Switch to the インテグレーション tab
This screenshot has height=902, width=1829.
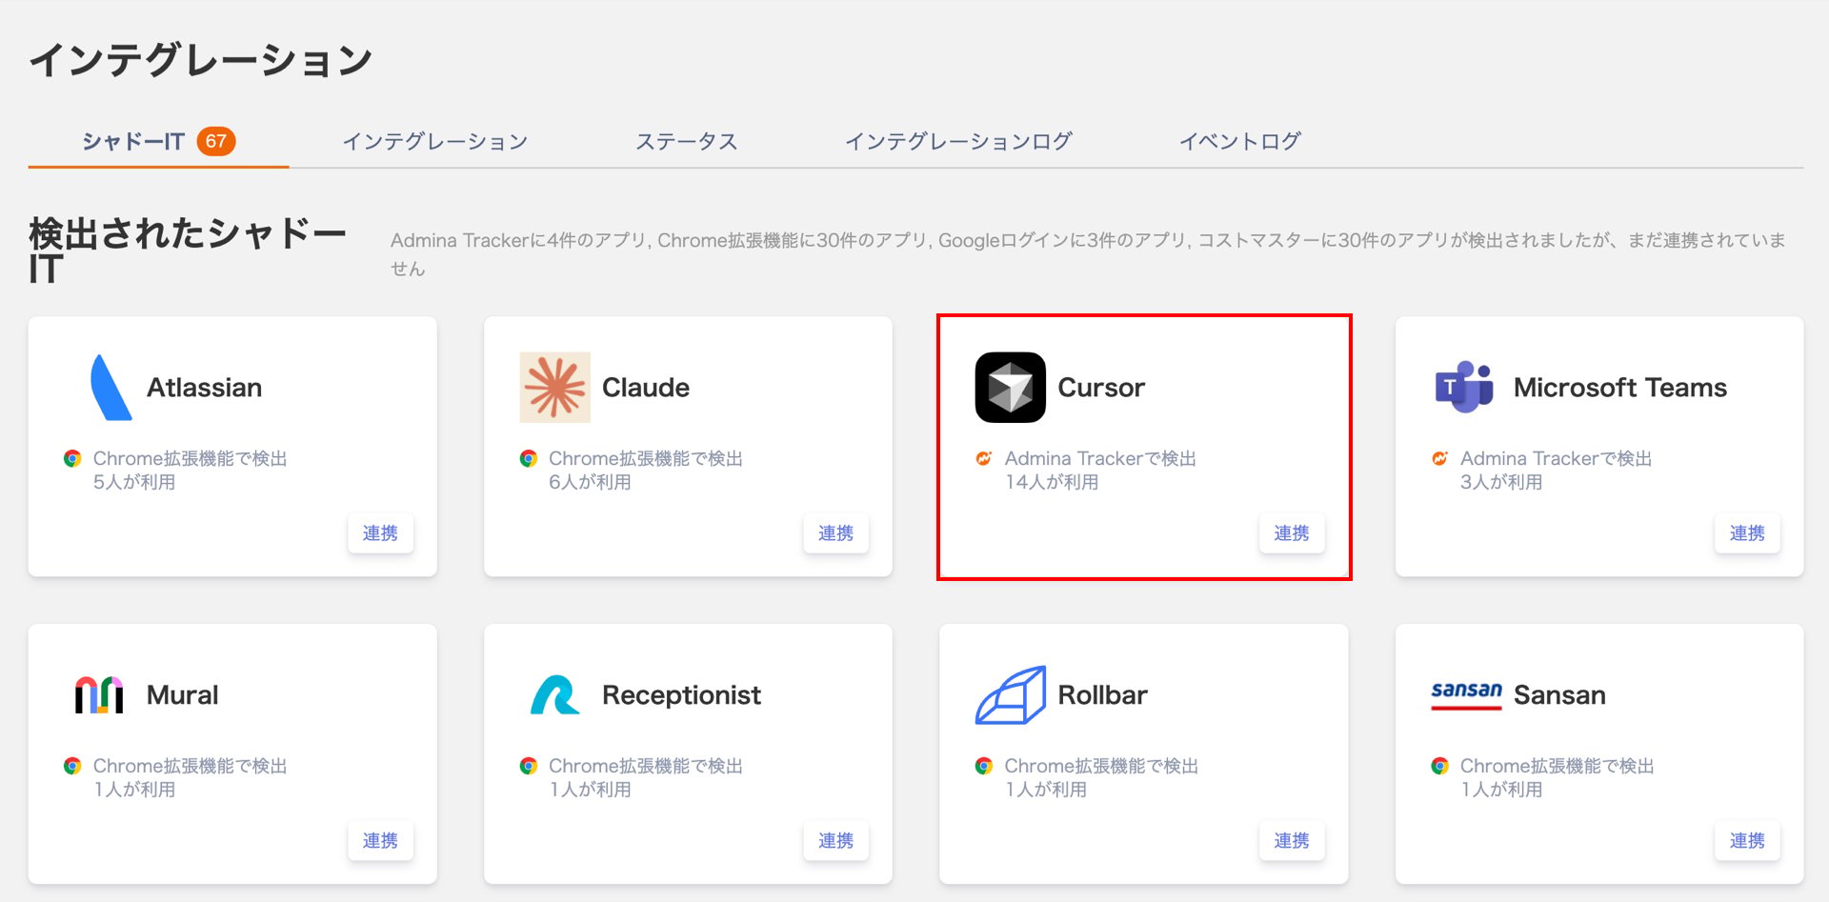point(435,142)
